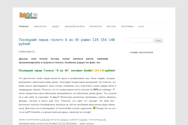
Task: Click the orange '154 148' amount text
Action: tap(99, 71)
